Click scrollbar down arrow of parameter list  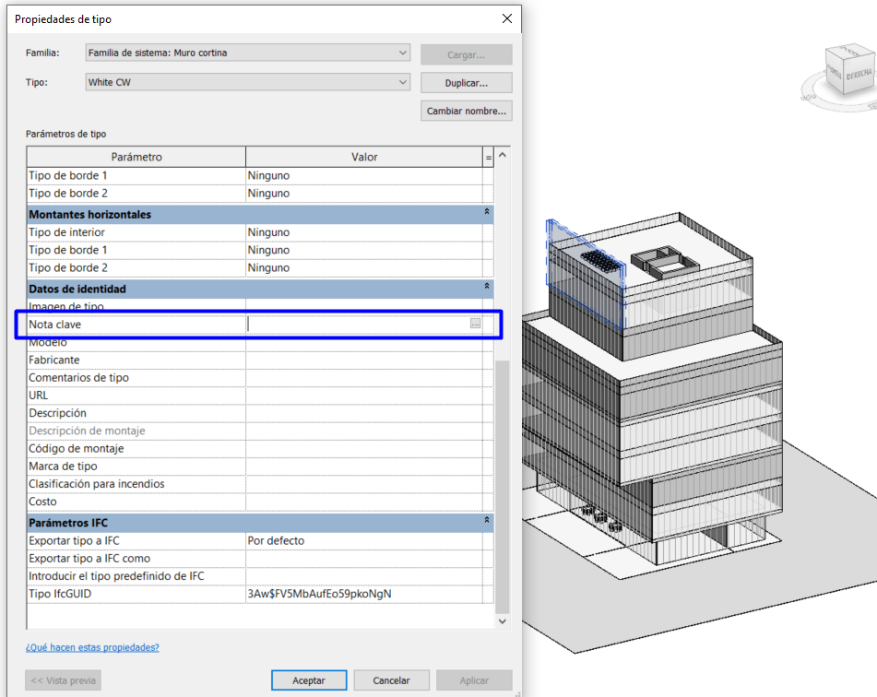pos(503,620)
